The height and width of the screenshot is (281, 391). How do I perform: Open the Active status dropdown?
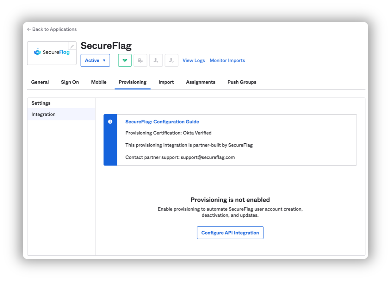(x=95, y=60)
